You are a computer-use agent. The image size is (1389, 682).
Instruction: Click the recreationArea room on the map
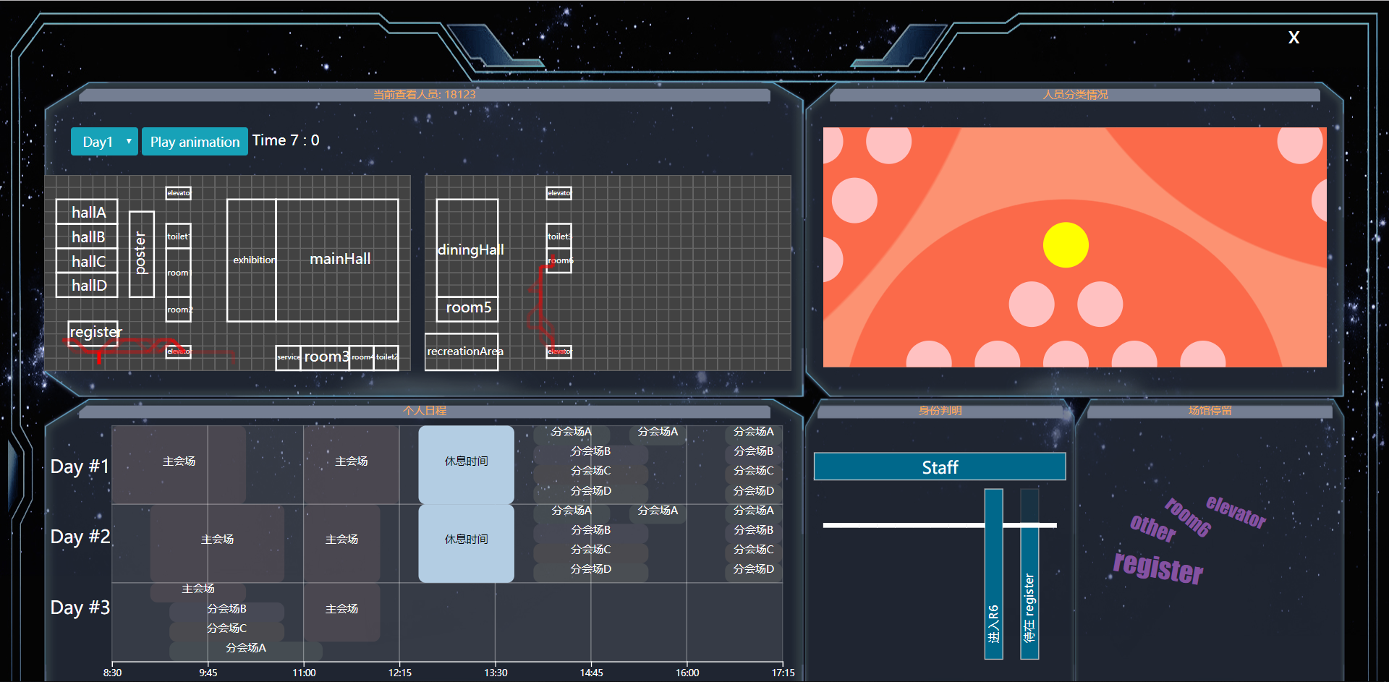[x=462, y=351]
